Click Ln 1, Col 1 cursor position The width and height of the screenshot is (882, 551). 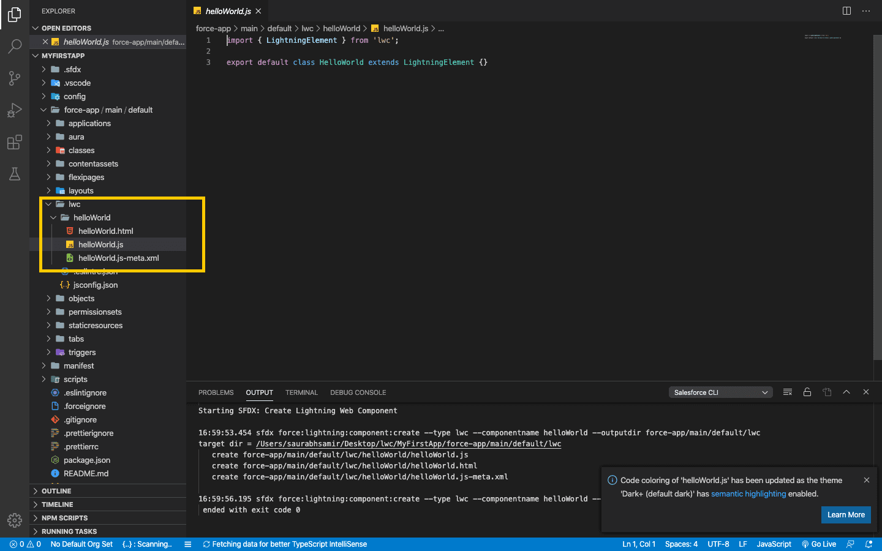tap(639, 544)
